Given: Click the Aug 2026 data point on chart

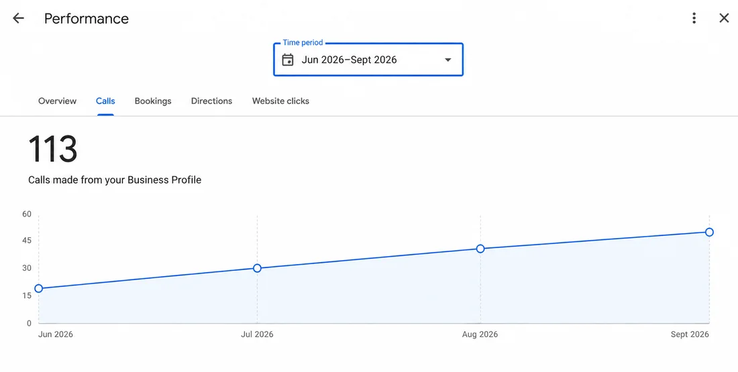Looking at the screenshot, I should tap(480, 249).
